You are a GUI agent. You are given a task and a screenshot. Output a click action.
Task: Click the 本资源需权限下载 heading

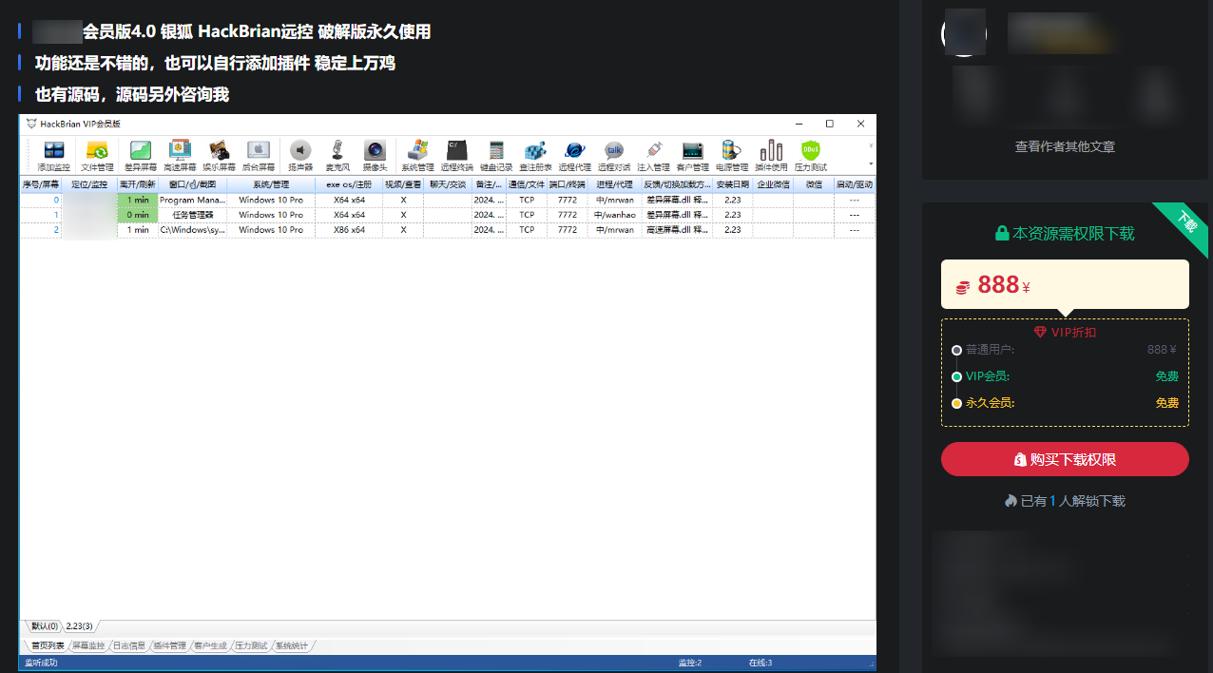[x=1065, y=233]
